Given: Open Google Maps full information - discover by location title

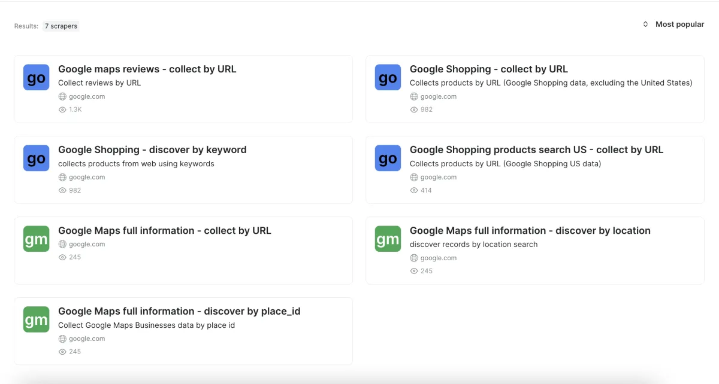Looking at the screenshot, I should point(530,230).
